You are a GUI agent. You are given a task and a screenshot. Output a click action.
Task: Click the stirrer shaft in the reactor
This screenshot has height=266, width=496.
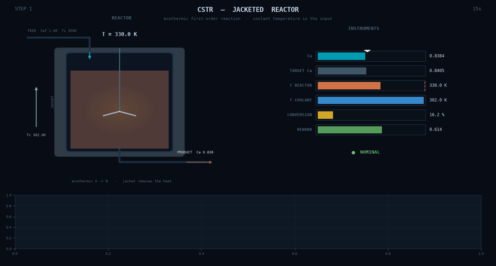coord(119,79)
